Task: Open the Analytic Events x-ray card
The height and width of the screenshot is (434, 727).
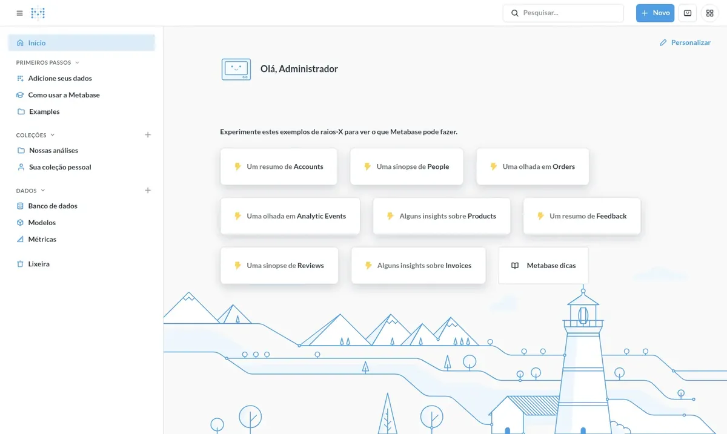Action: click(x=290, y=216)
